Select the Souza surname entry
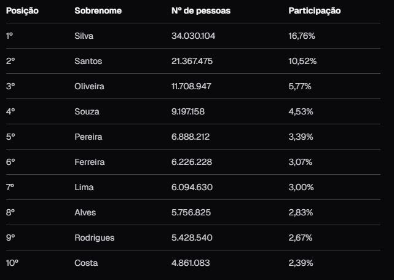 point(87,112)
